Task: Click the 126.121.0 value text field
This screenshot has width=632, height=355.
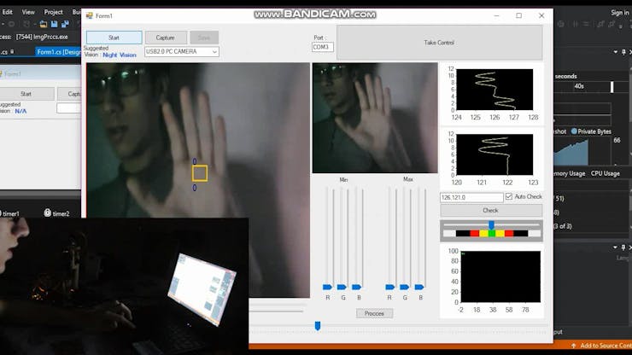Action: click(x=471, y=197)
